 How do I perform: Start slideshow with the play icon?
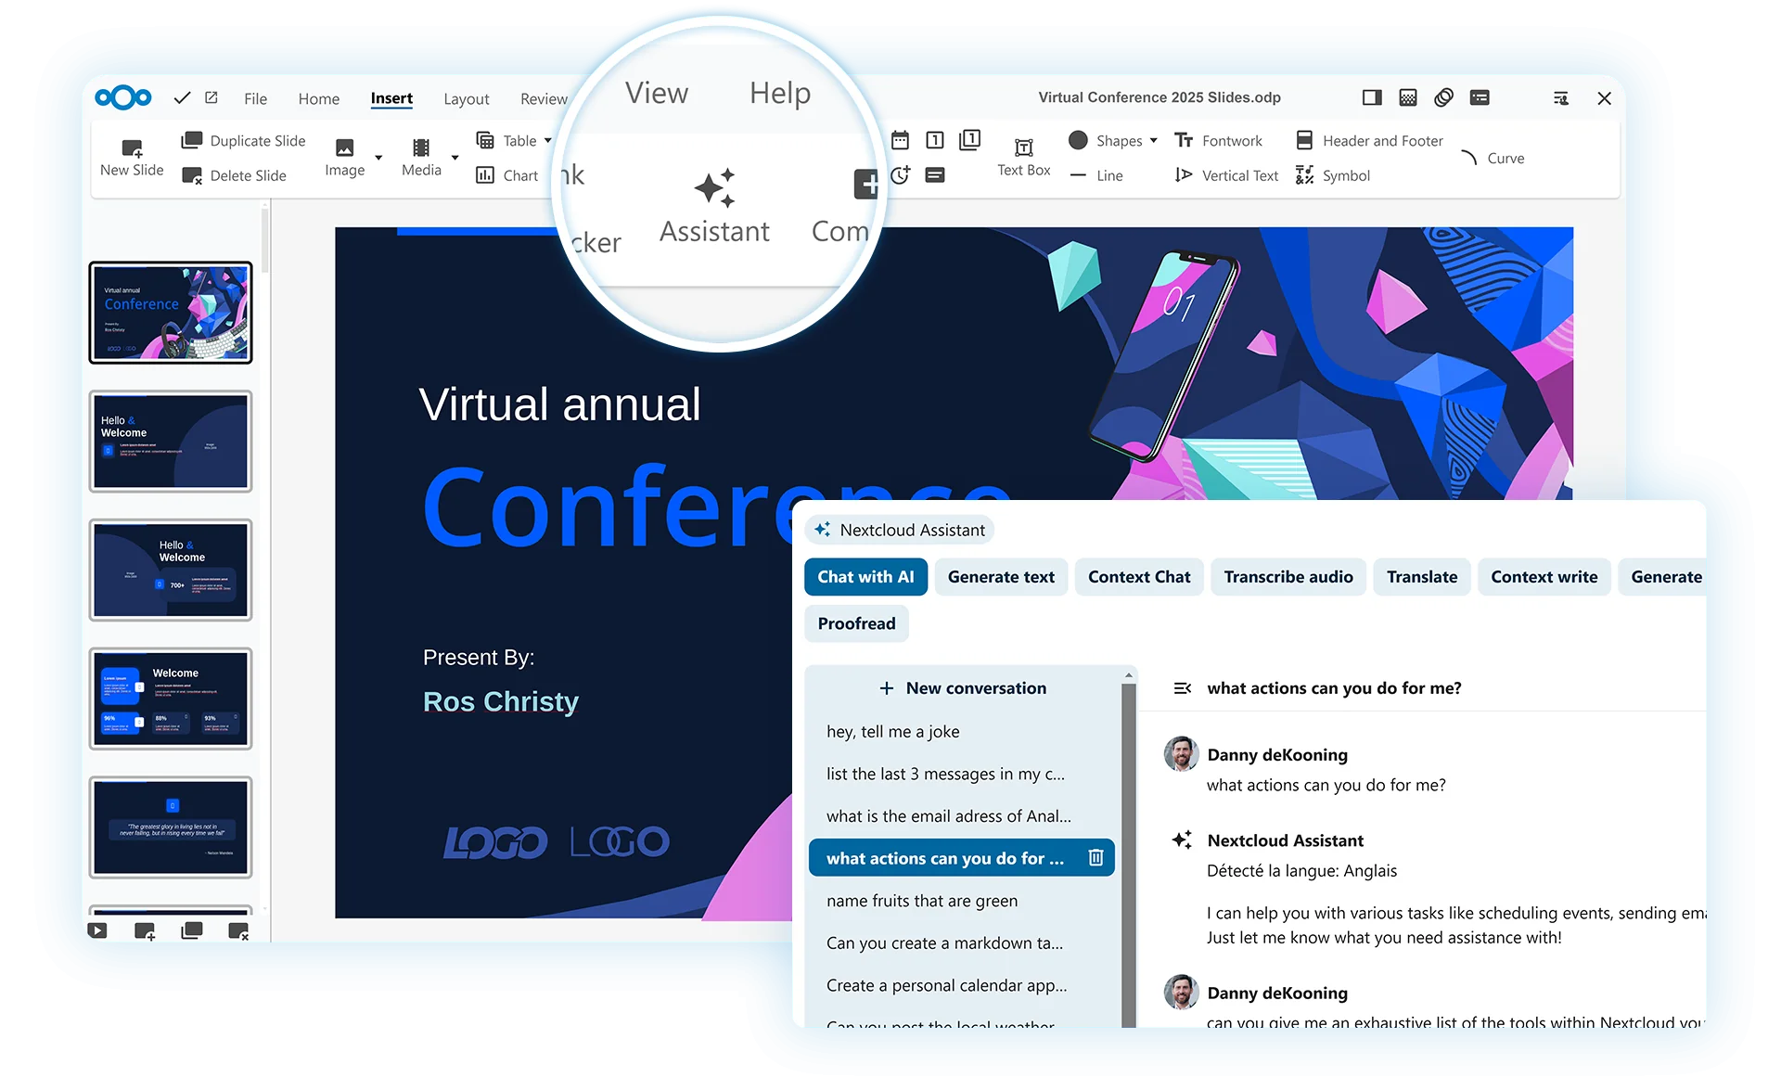98,930
